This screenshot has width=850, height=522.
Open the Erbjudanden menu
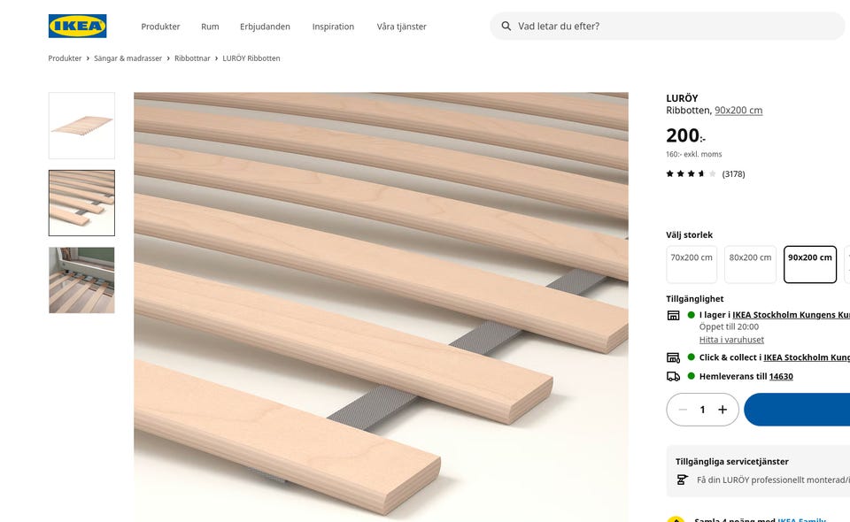pyautogui.click(x=265, y=27)
